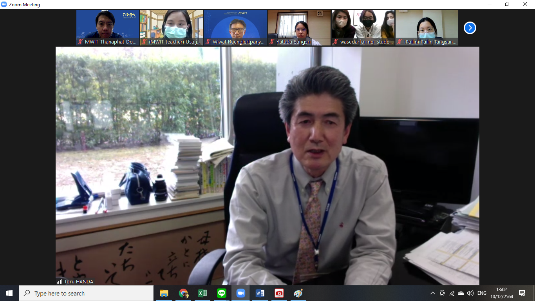Show next participants with the blue arrow
The width and height of the screenshot is (535, 301).
pos(470,28)
